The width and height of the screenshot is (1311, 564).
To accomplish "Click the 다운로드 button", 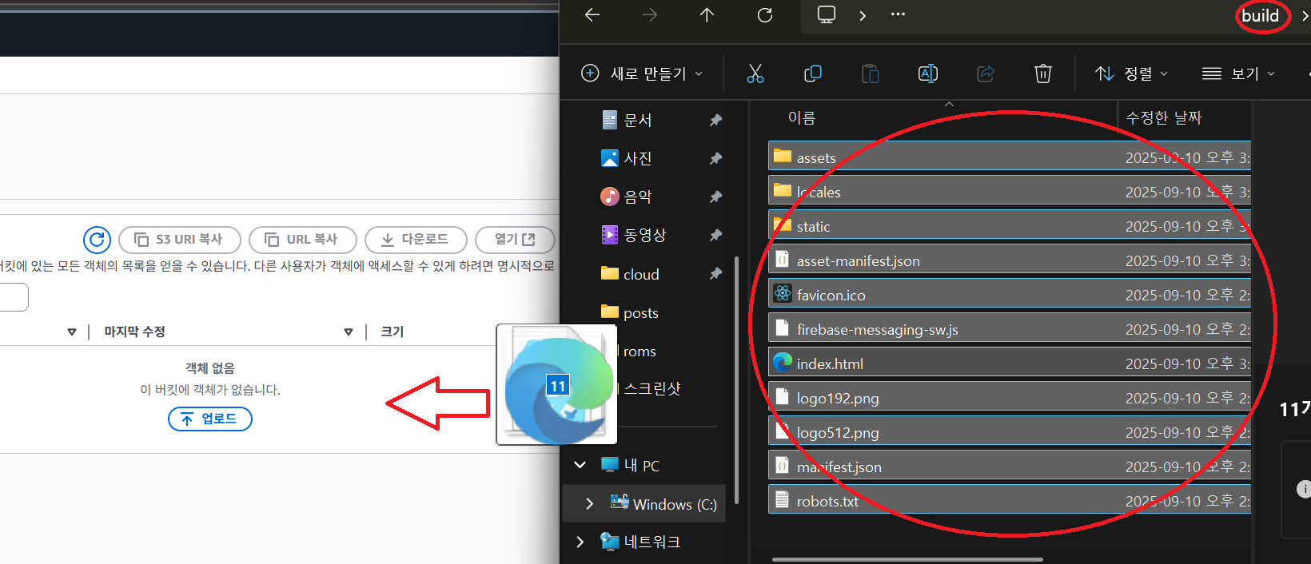I will point(415,240).
